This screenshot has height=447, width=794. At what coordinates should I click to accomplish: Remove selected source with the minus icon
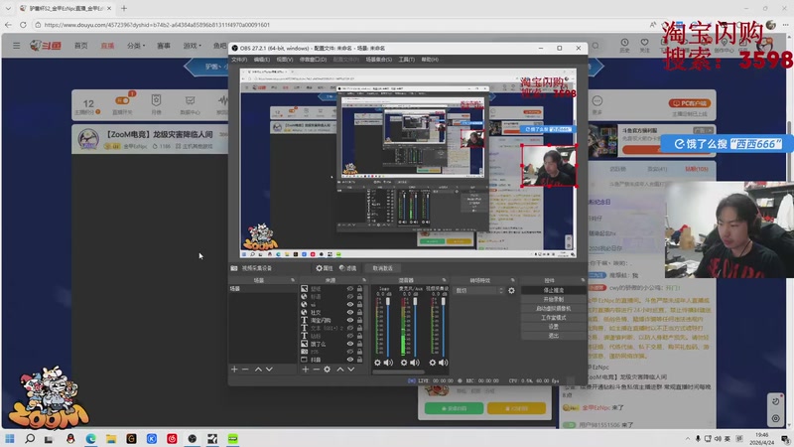click(x=316, y=370)
